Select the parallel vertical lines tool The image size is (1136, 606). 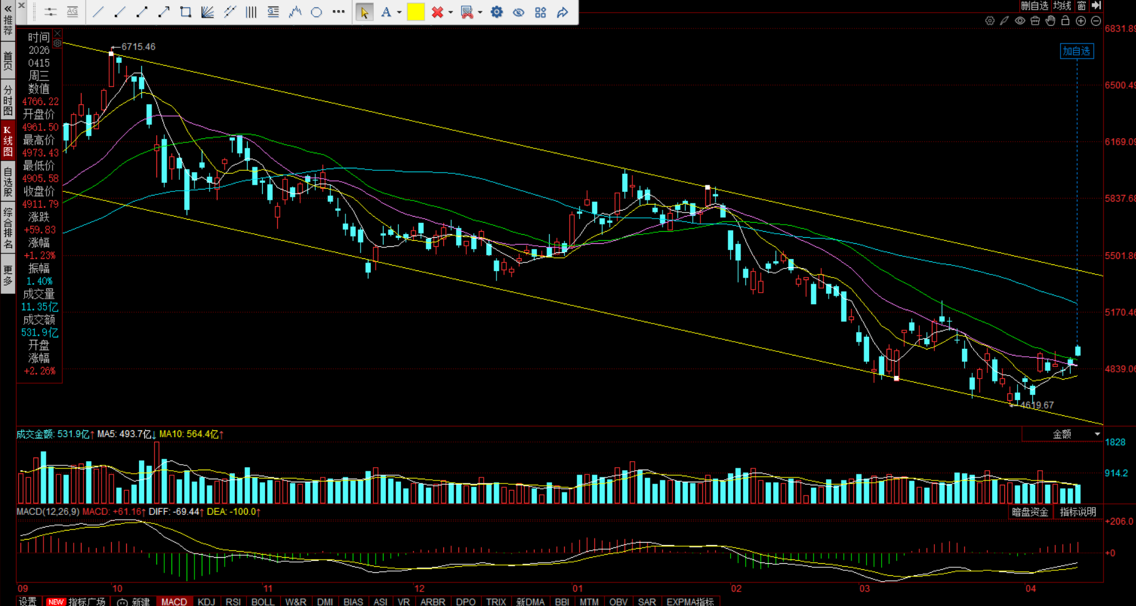[x=251, y=12]
